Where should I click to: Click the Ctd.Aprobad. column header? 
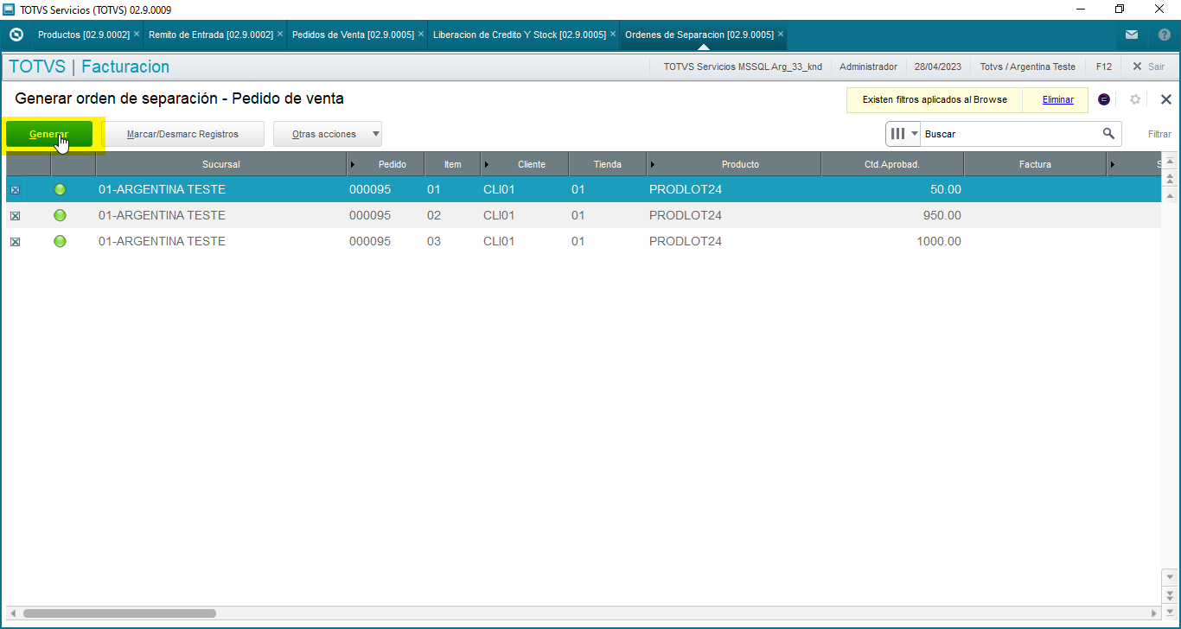point(892,164)
